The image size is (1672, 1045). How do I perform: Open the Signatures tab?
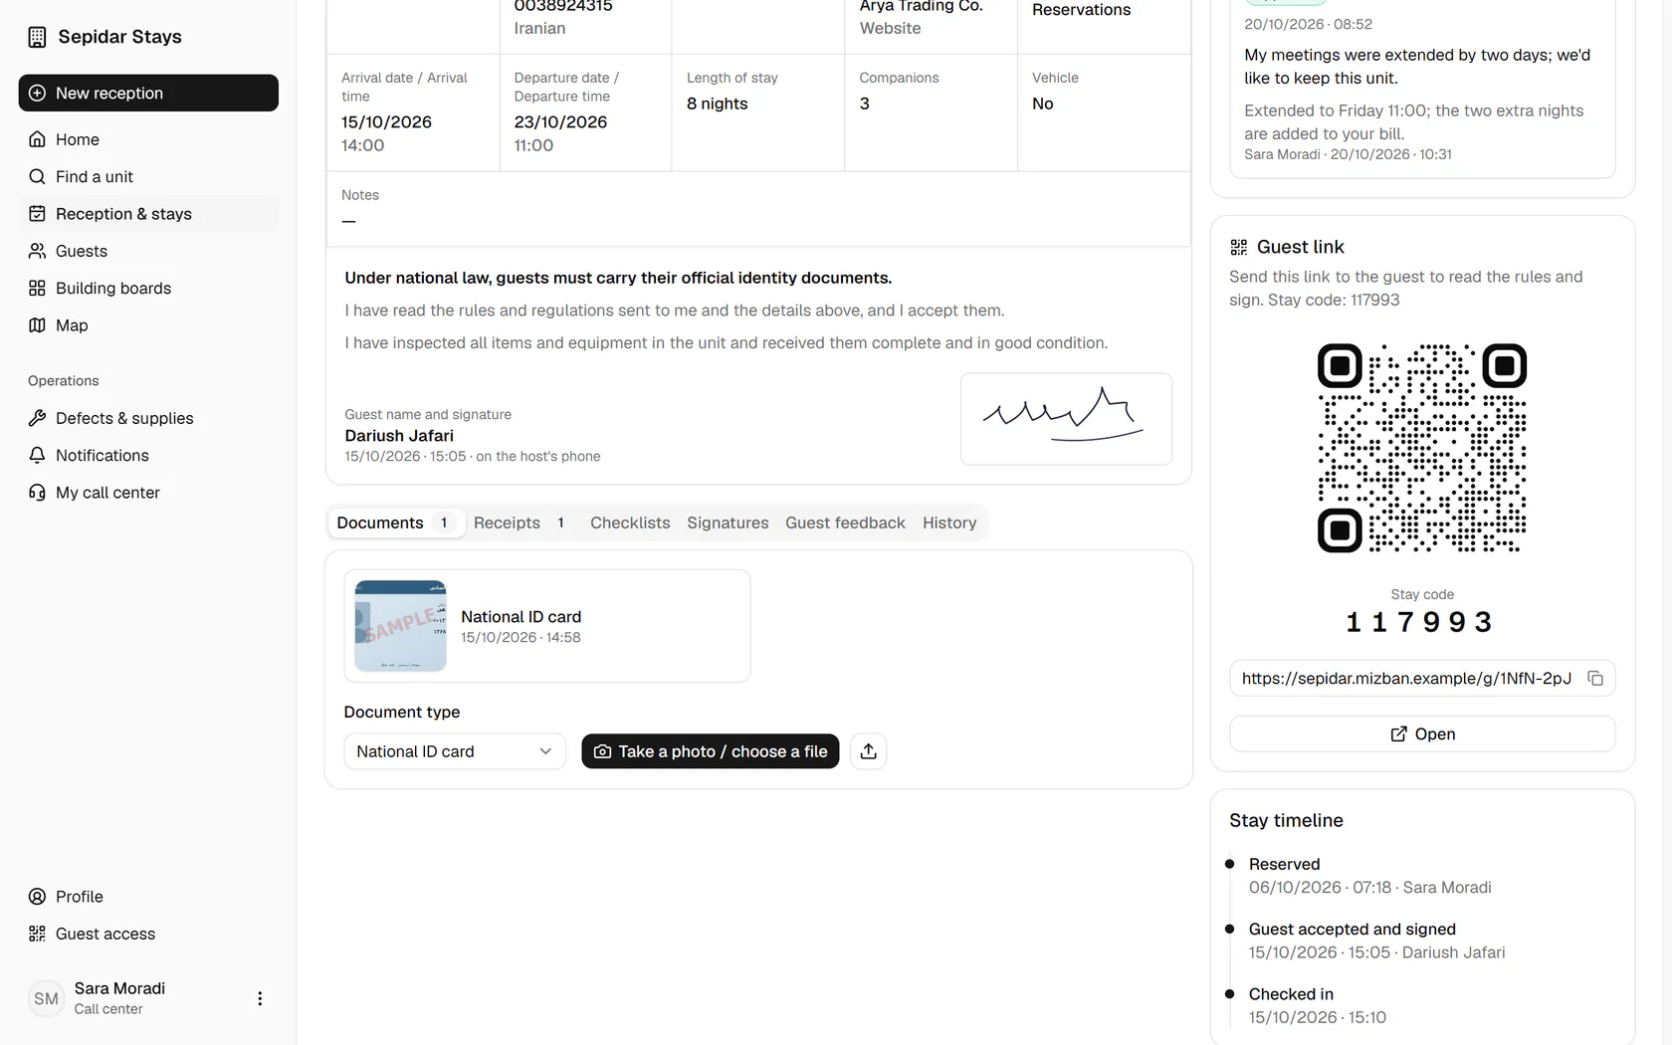pyautogui.click(x=728, y=522)
